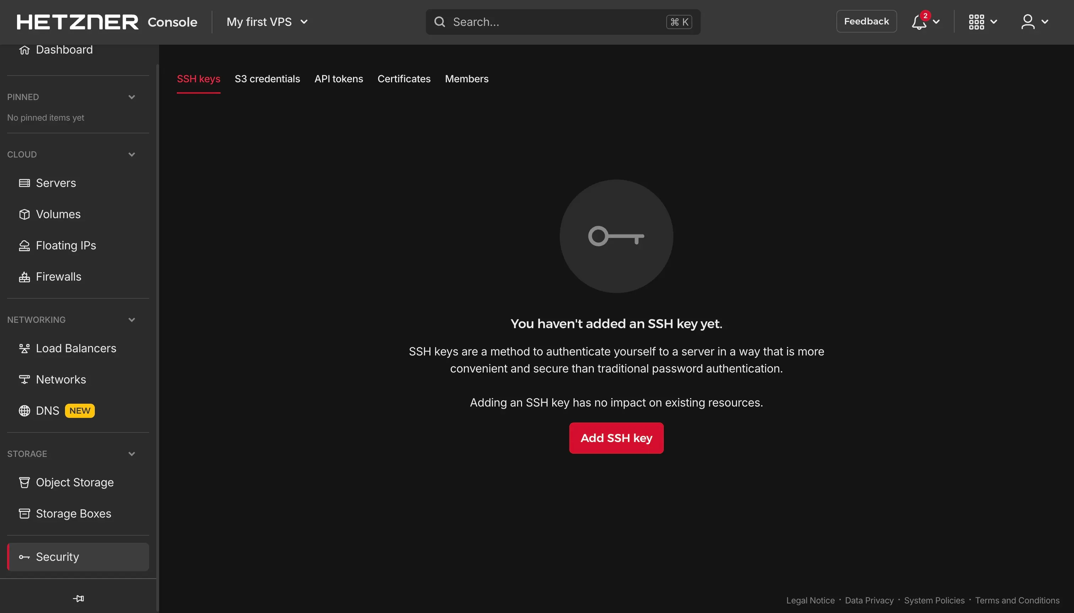Open Load Balancers under Networking
The image size is (1074, 613).
click(76, 348)
